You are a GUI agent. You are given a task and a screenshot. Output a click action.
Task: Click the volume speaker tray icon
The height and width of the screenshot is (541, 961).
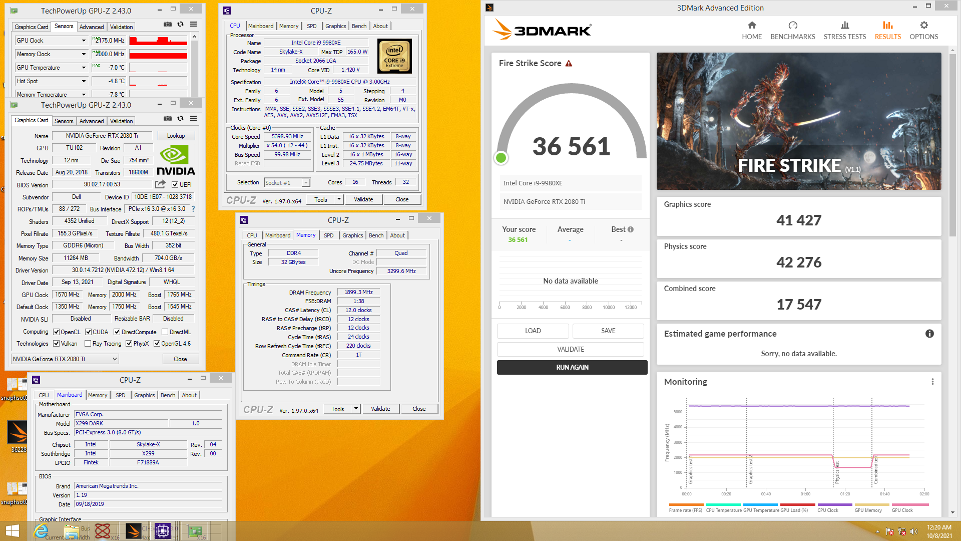pyautogui.click(x=914, y=531)
